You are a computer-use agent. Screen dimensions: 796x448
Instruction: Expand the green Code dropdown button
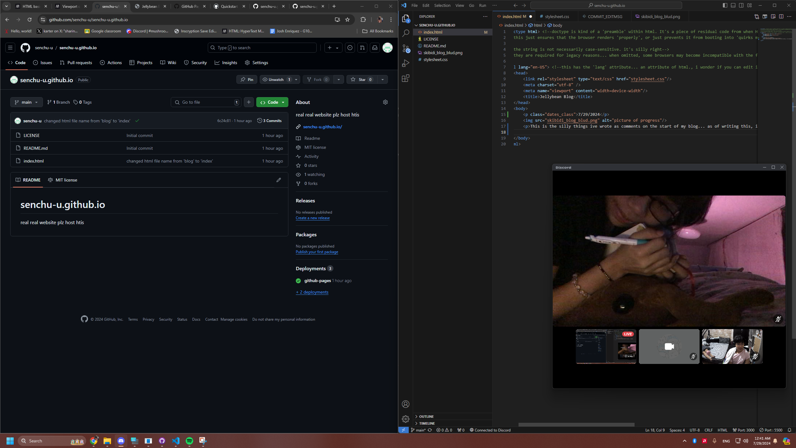[272, 102]
